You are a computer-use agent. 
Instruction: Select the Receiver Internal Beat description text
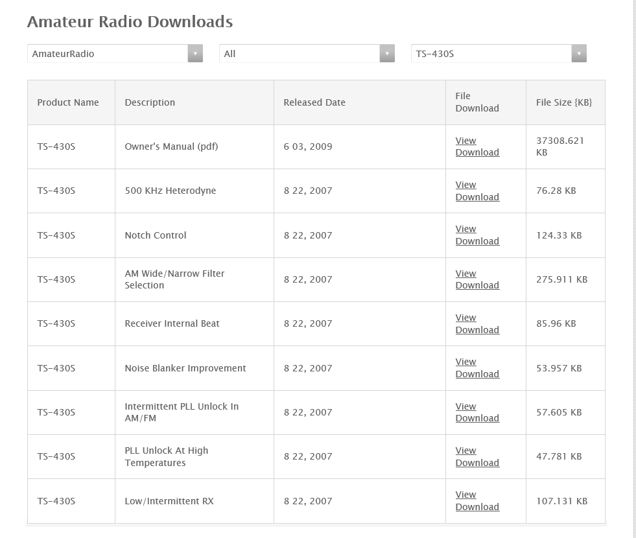pos(172,323)
